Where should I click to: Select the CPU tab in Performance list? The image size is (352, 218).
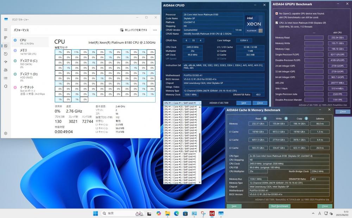pyautogui.click(x=30, y=42)
